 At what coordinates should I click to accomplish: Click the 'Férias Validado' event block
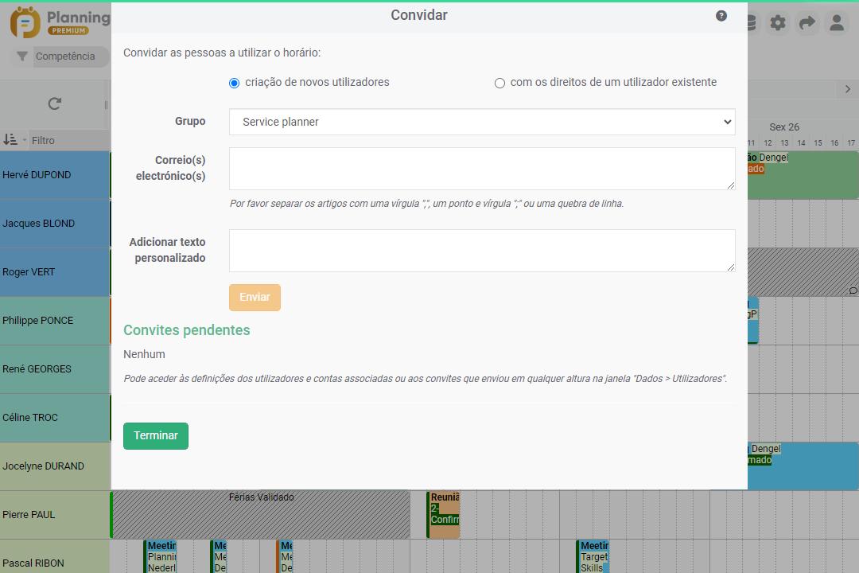tap(261, 514)
